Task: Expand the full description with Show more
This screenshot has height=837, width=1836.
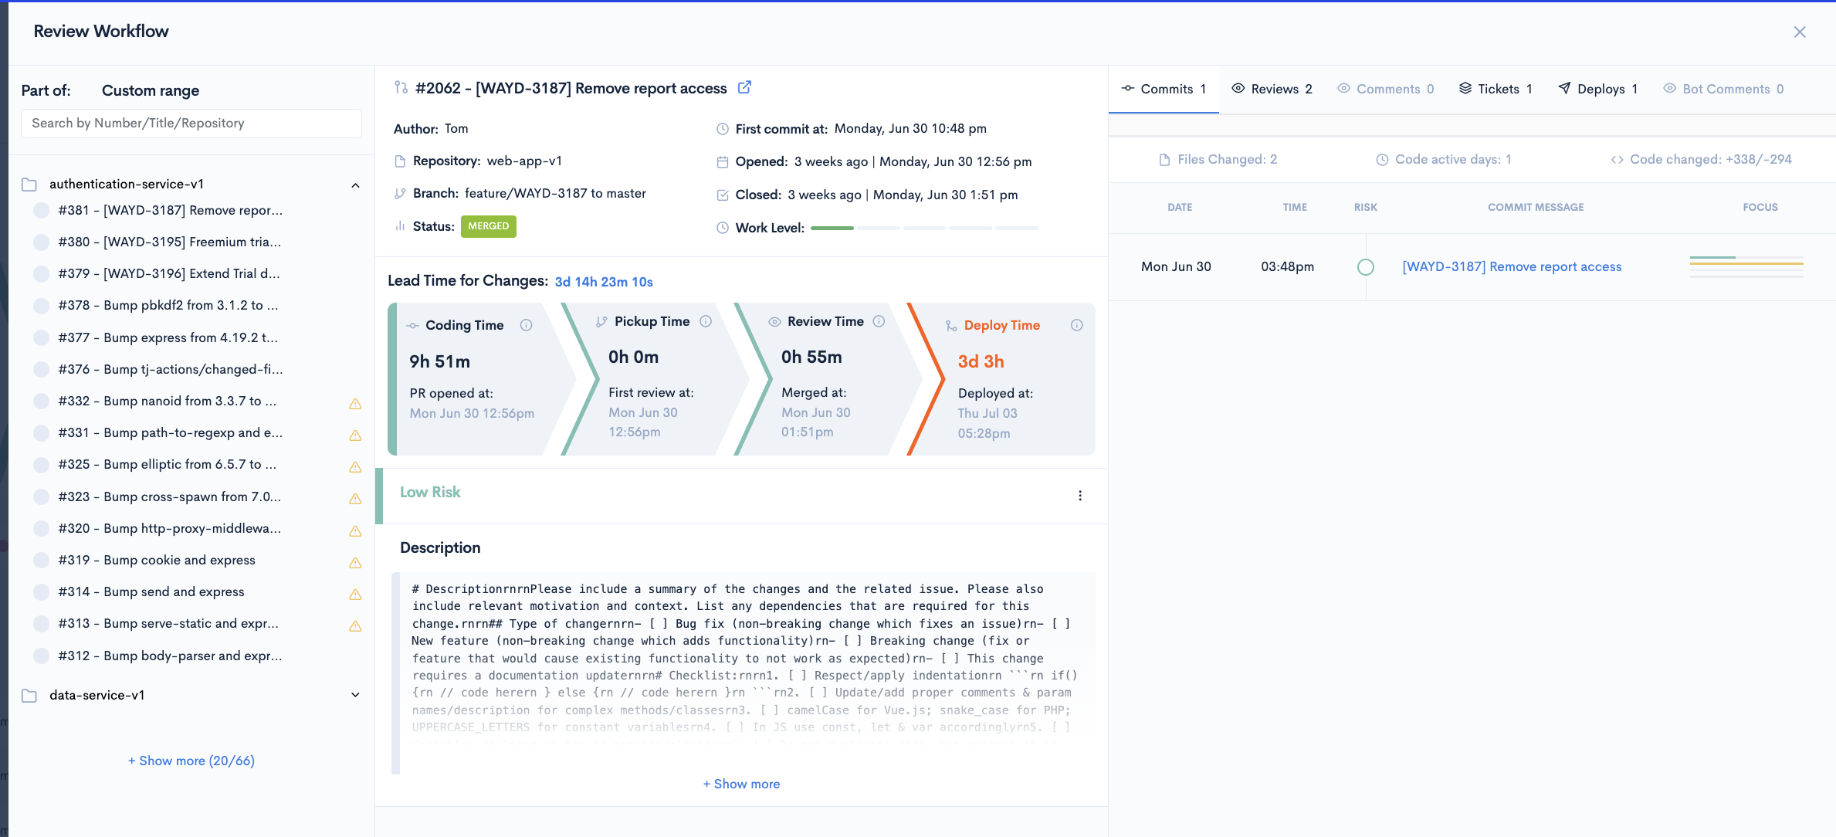Action: [x=741, y=784]
